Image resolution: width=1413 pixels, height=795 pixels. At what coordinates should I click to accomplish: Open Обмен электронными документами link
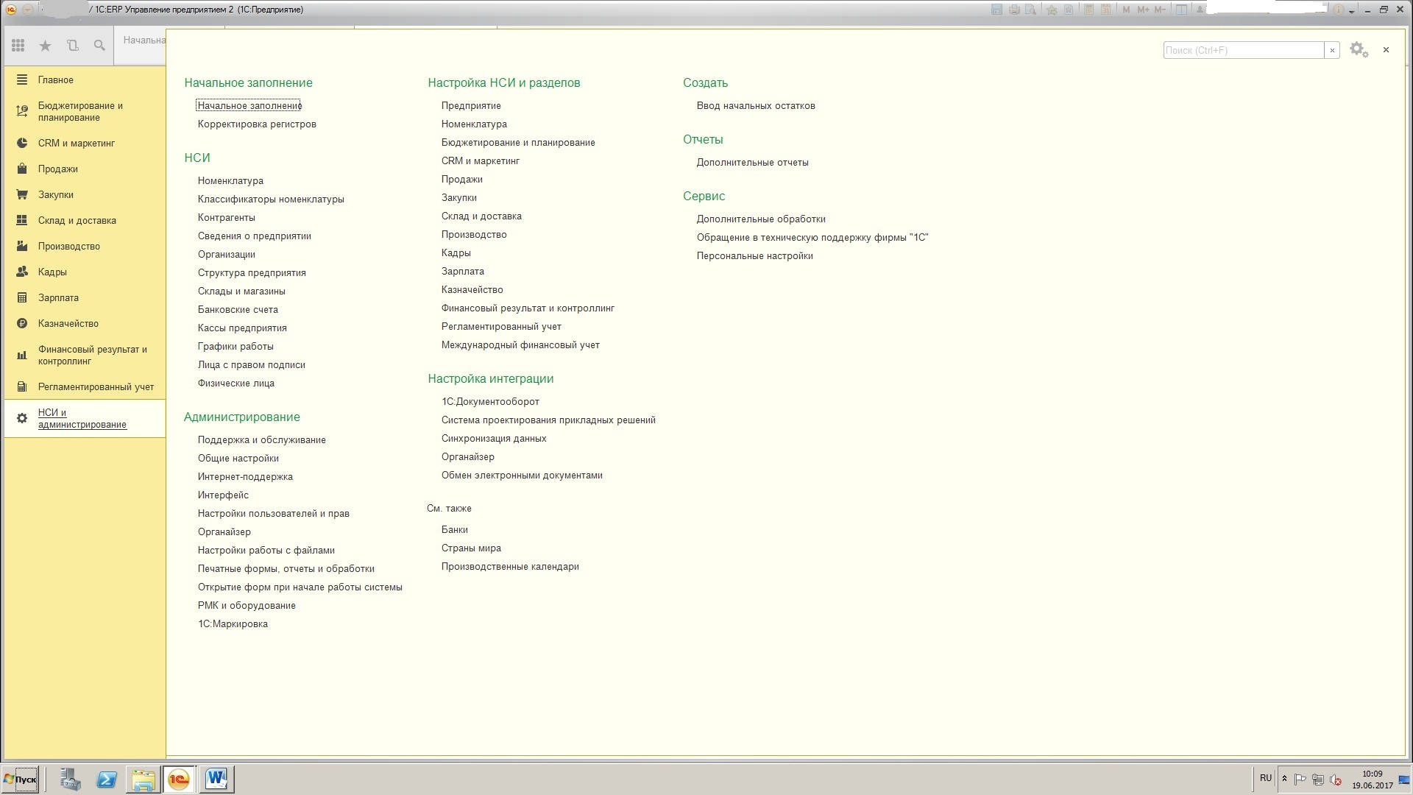pos(522,475)
